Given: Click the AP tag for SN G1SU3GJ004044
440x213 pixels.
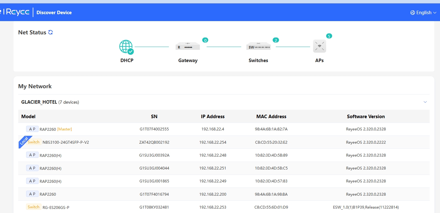Looking at the screenshot, I should coord(32,168).
